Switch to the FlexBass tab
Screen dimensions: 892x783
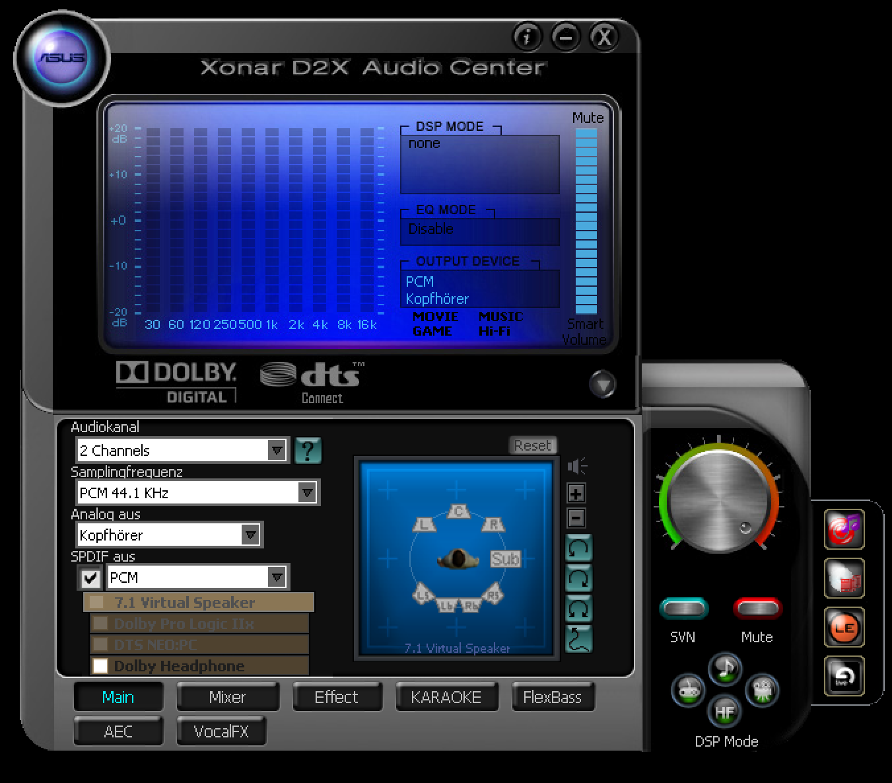(x=553, y=697)
